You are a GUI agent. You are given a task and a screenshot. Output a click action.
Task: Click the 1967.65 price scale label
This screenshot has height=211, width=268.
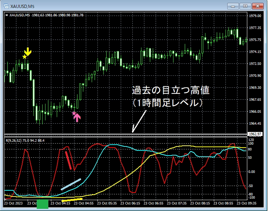pyautogui.click(x=255, y=99)
